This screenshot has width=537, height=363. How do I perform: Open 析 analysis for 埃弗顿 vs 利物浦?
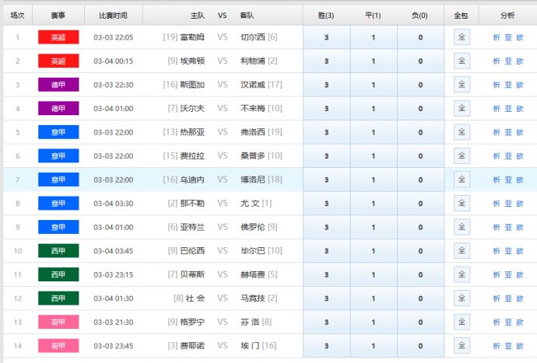[497, 61]
